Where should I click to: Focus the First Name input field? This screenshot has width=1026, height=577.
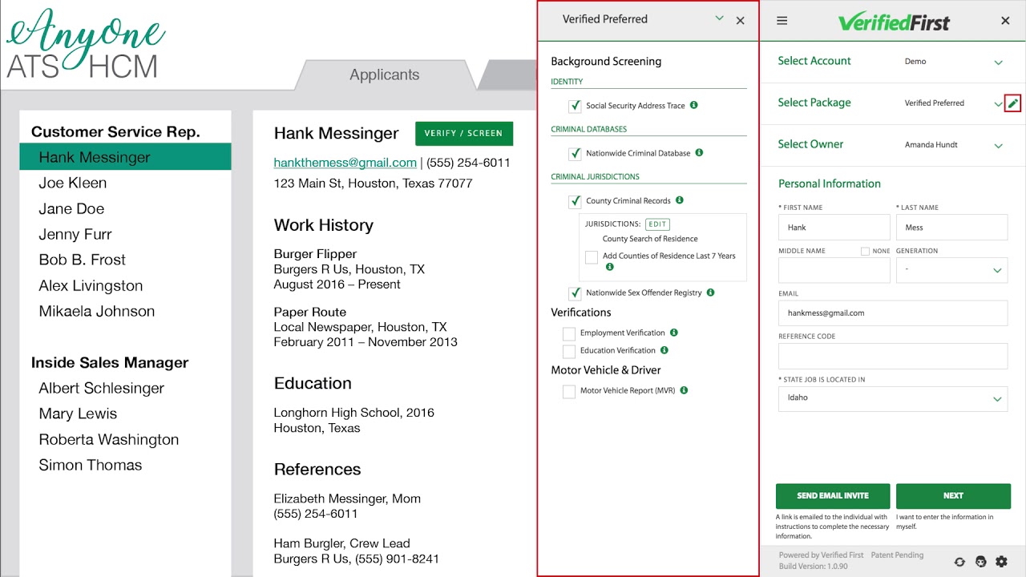click(x=834, y=228)
